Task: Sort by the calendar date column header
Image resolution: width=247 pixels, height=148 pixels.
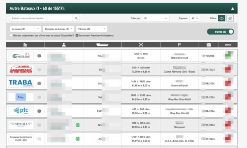Action: click(x=209, y=45)
